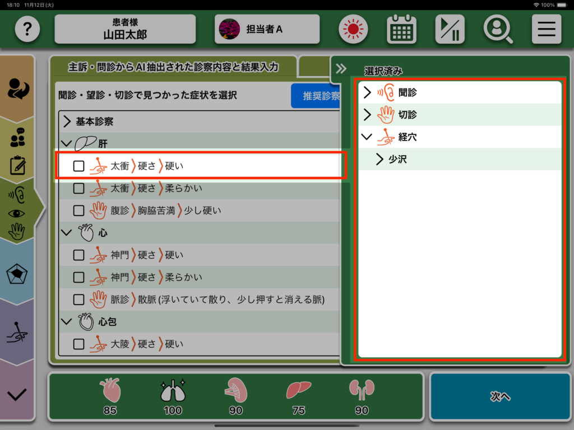Check the 神門 硬さ 柔らかい checkbox
The image size is (574, 430).
(x=79, y=277)
